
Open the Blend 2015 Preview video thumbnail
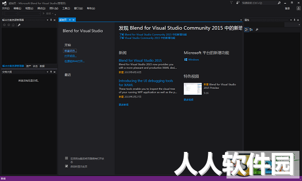[193, 89]
